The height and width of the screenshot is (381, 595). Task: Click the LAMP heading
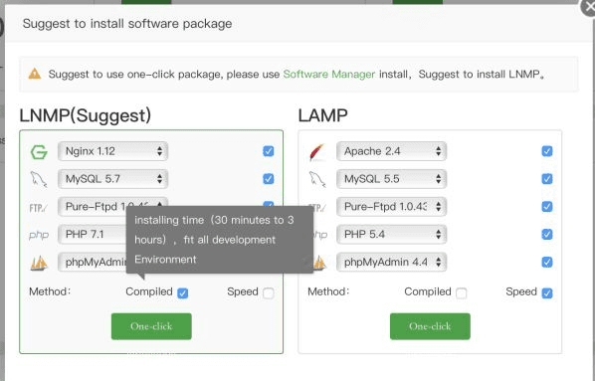(x=323, y=115)
